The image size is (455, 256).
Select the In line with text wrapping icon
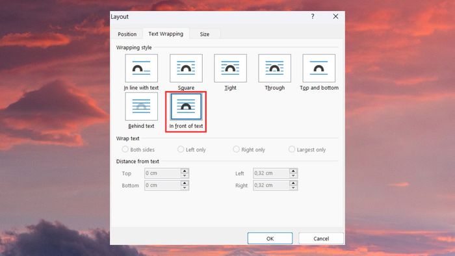point(141,68)
